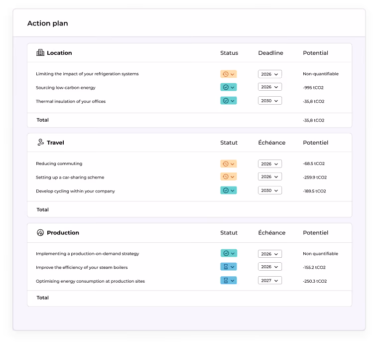
Task: Select 'Improve the efficiency of your steam boilers'
Action: [x=82, y=267]
